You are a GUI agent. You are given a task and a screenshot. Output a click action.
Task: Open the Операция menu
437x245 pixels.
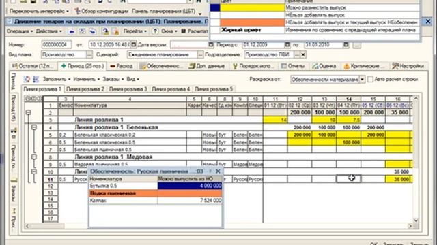click(20, 31)
